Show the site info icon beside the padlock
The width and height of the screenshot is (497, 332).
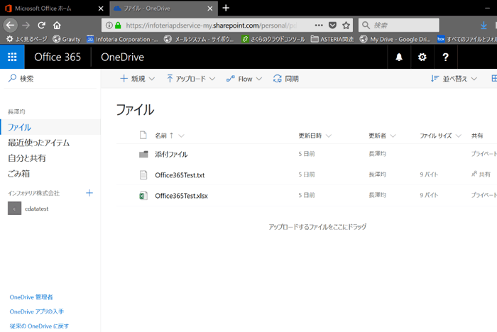pos(109,25)
